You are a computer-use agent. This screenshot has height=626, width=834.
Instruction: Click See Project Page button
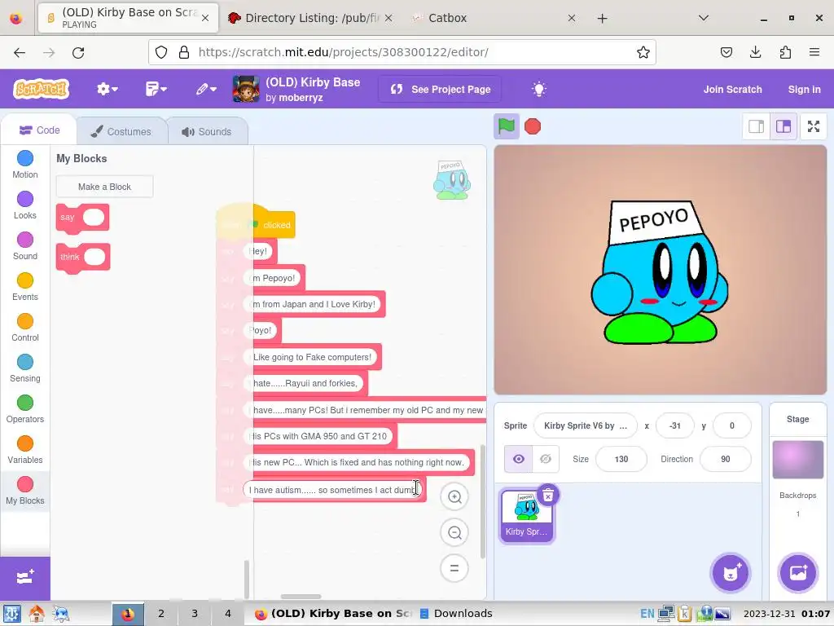tap(440, 89)
